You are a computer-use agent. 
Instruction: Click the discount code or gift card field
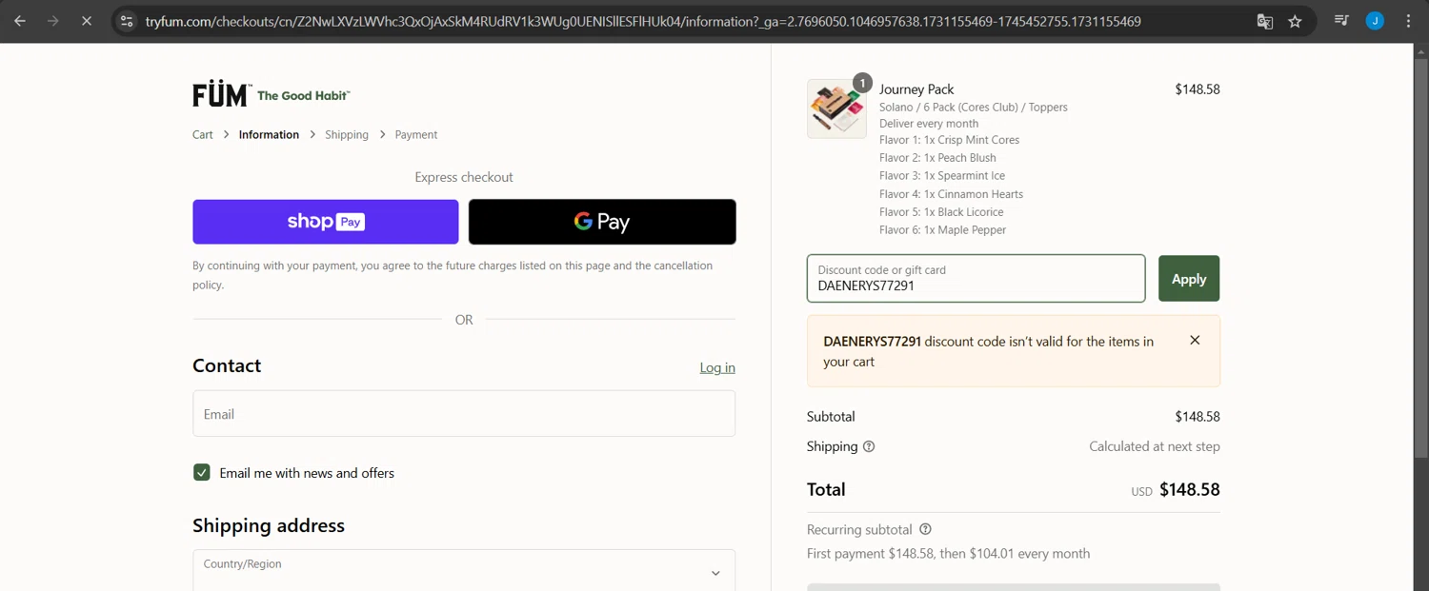click(x=976, y=278)
